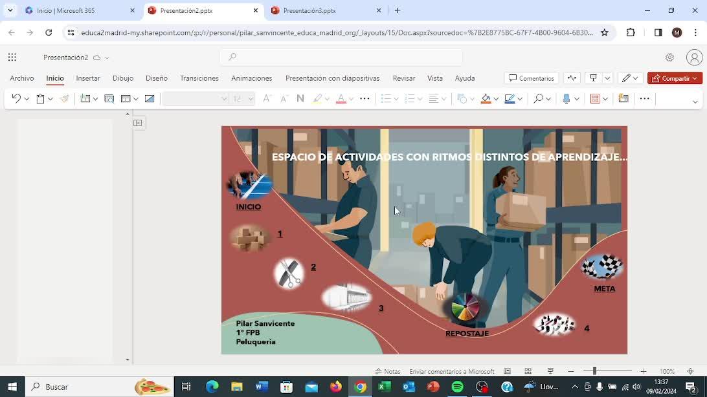Switch to Normal view icon
Screen dimensions: 707x397
point(507,371)
